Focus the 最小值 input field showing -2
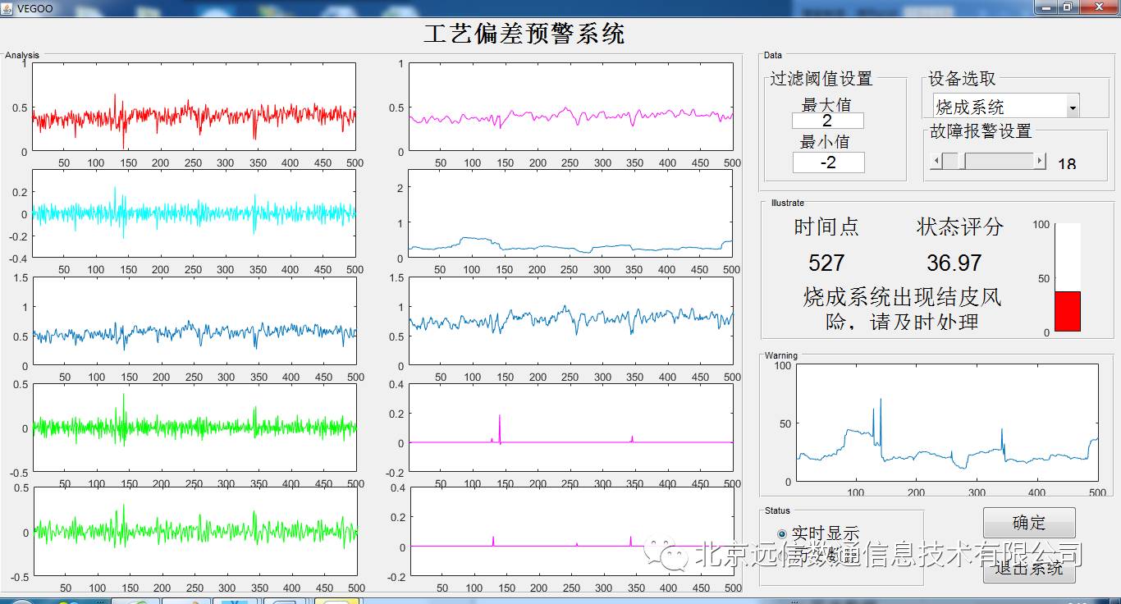 pos(828,162)
